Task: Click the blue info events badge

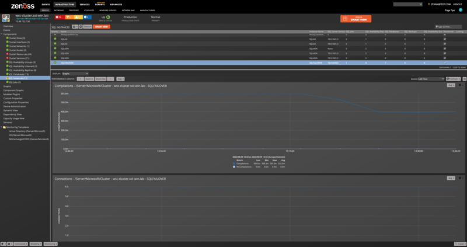Action: [x=87, y=18]
